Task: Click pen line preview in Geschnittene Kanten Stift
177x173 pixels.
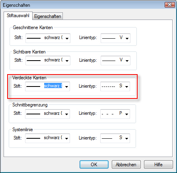Action: (34, 38)
